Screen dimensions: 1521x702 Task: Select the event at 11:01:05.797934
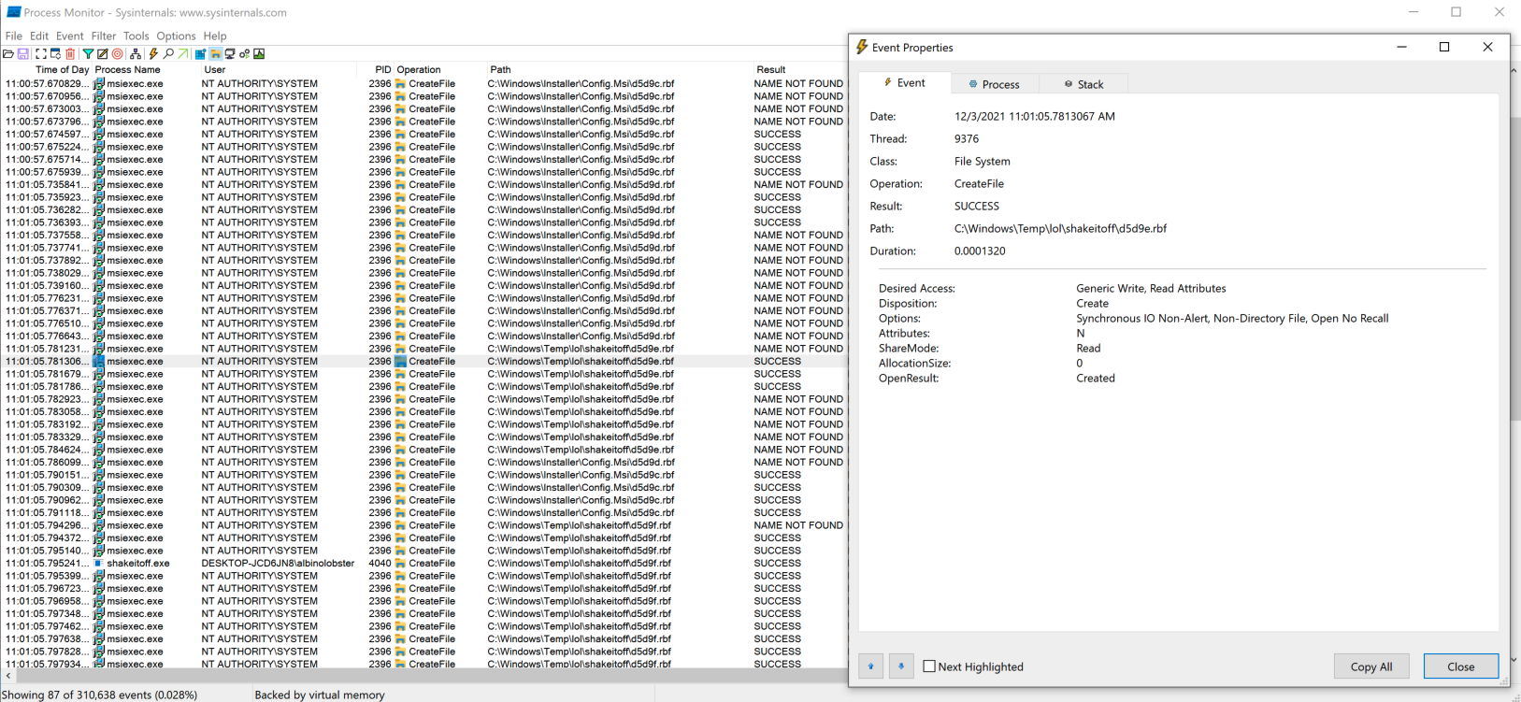click(x=423, y=664)
